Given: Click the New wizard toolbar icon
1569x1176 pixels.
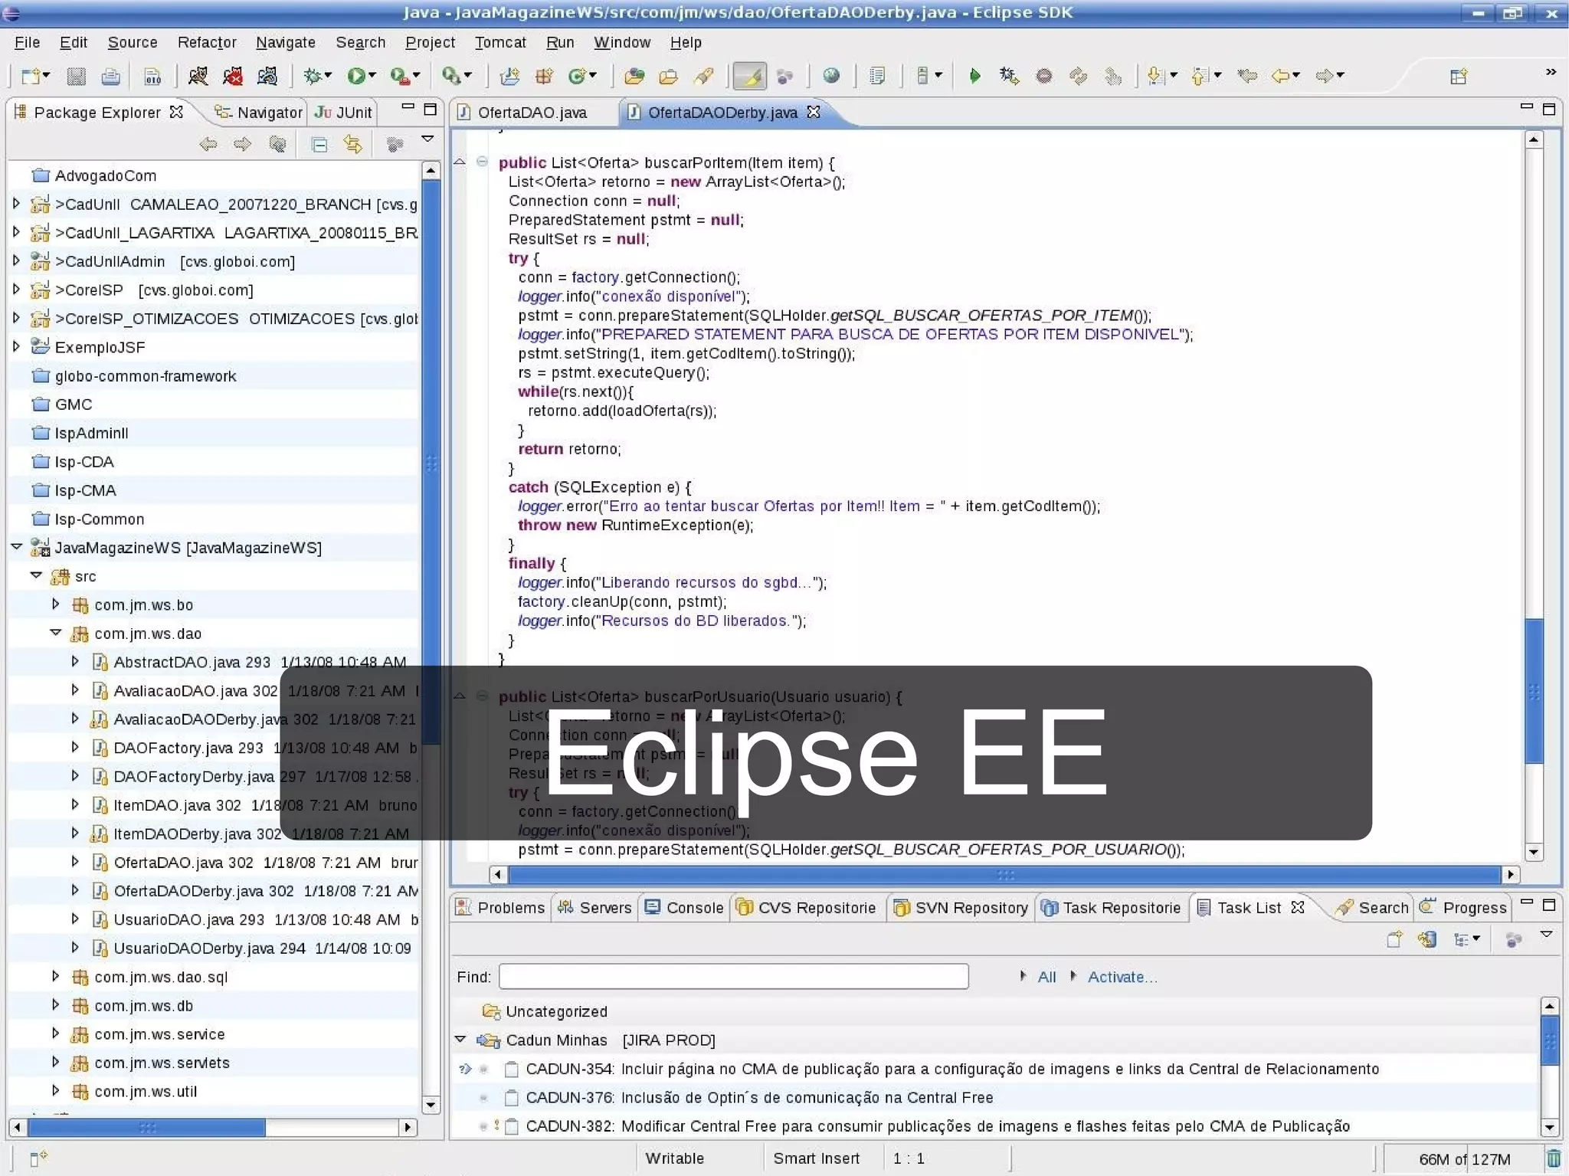Looking at the screenshot, I should [31, 76].
